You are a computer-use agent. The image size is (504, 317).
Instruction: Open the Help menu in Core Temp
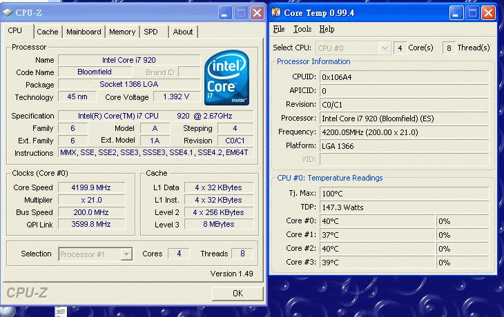[327, 29]
